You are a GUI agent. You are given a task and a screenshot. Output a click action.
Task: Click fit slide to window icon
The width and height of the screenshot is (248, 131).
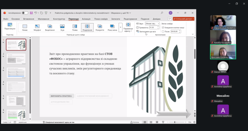[x=194, y=122]
